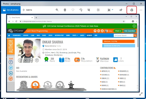This screenshot has height=99, width=146.
Task: Click the 330 Rank star ribbon icon
Action: click(x=46, y=59)
